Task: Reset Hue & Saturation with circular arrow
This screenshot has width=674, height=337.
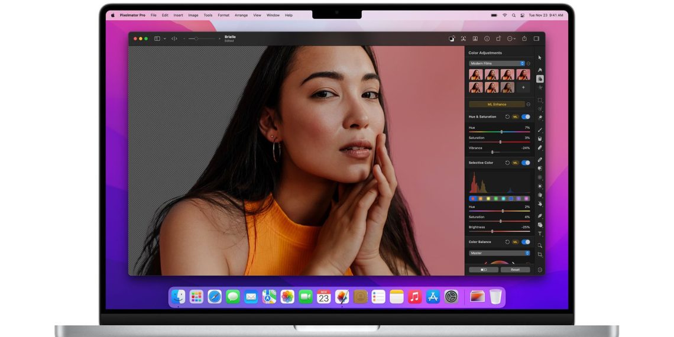Action: tap(507, 116)
